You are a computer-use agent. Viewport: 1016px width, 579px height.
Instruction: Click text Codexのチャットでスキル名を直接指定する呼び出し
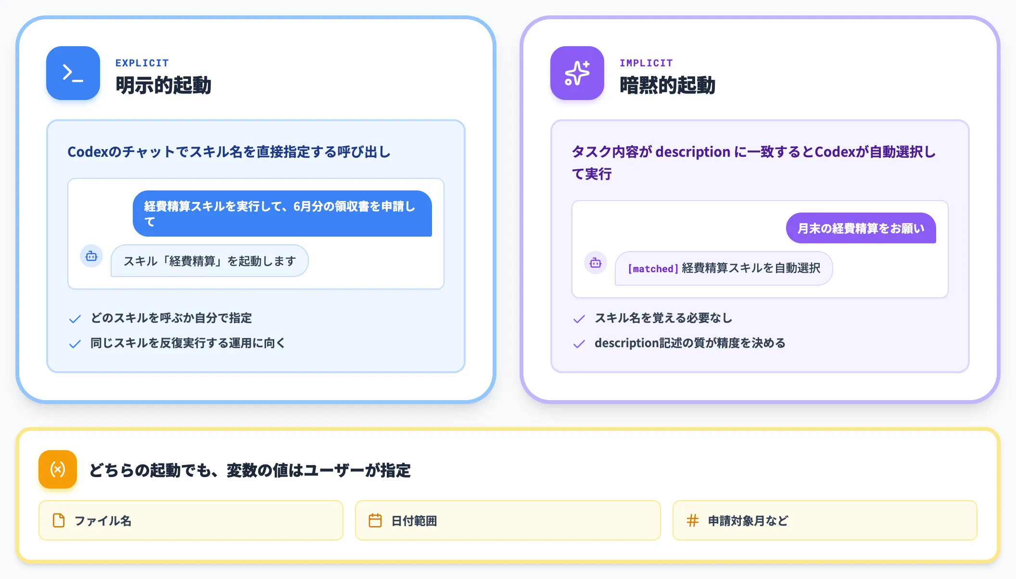229,152
